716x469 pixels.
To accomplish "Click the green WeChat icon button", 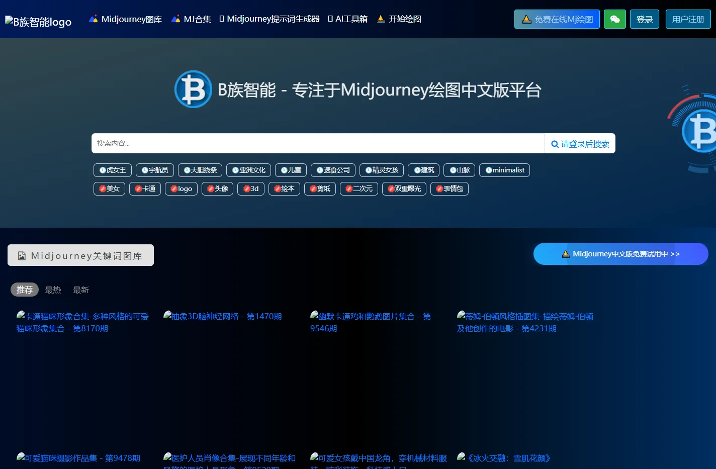I will [x=615, y=19].
